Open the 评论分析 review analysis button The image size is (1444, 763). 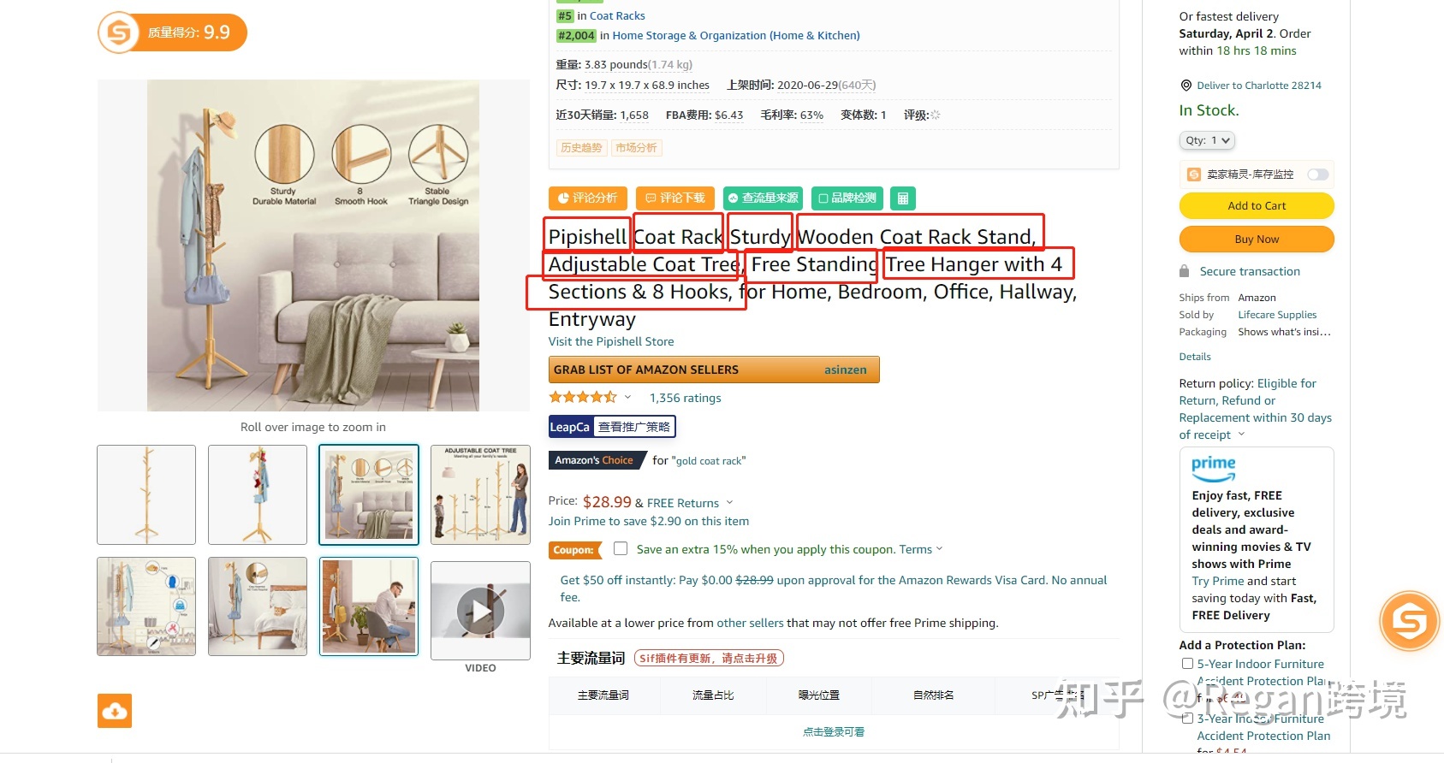coord(587,198)
